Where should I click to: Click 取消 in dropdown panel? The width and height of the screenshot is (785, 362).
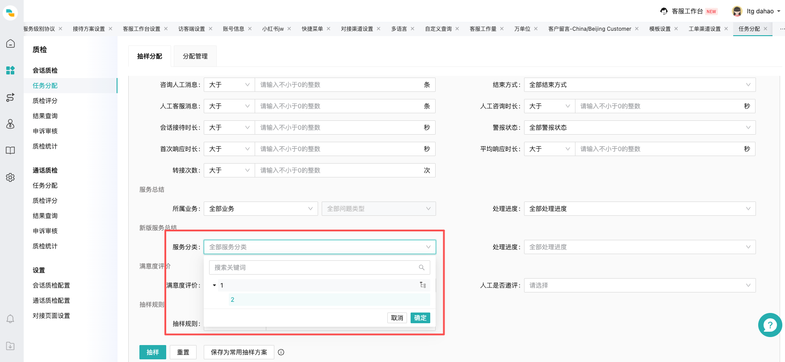click(x=397, y=318)
